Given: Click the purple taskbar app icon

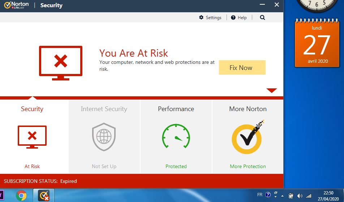Looking at the screenshot, I should coord(1,196).
